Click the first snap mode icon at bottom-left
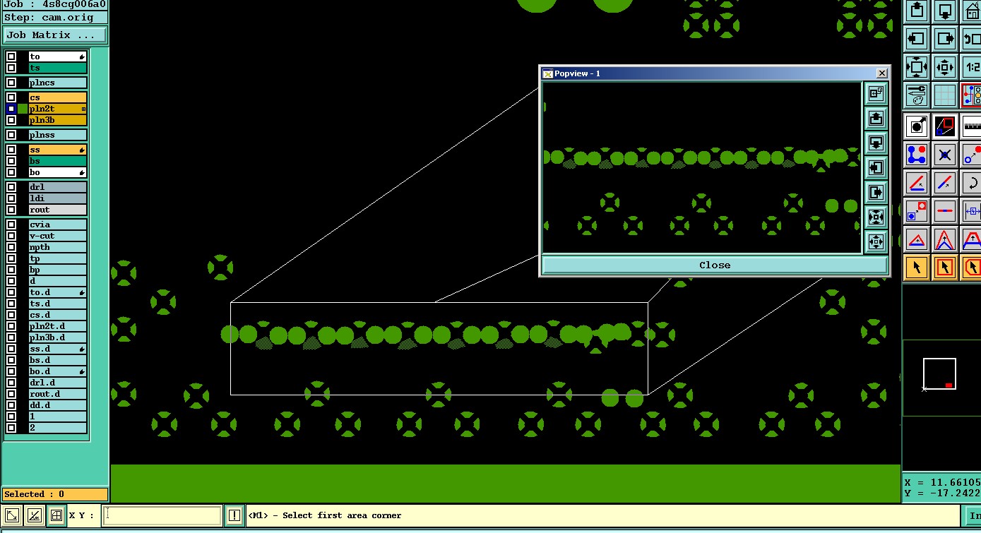Screen dimensions: 981x533 (12, 515)
